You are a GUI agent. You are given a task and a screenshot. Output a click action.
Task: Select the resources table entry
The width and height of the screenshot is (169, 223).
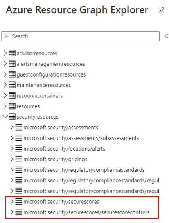(28, 106)
